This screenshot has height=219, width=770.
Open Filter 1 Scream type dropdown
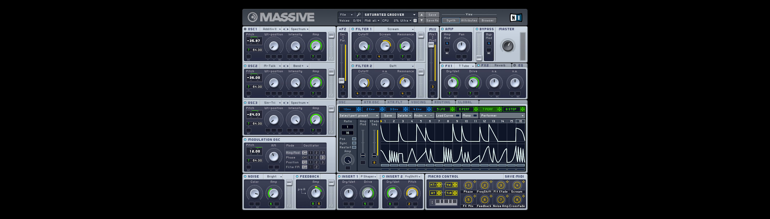pos(394,29)
